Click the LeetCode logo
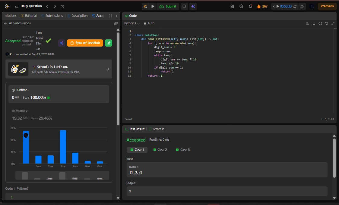339x205 pixels. (x=7, y=6)
